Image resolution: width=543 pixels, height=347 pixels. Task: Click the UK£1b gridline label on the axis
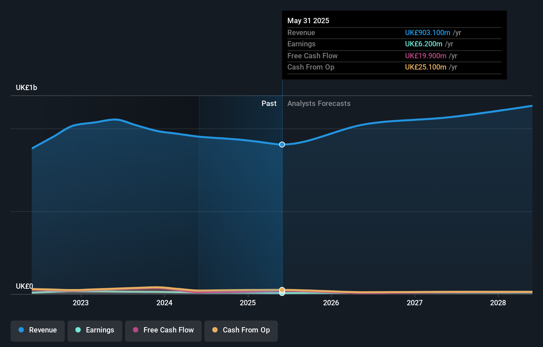[26, 87]
